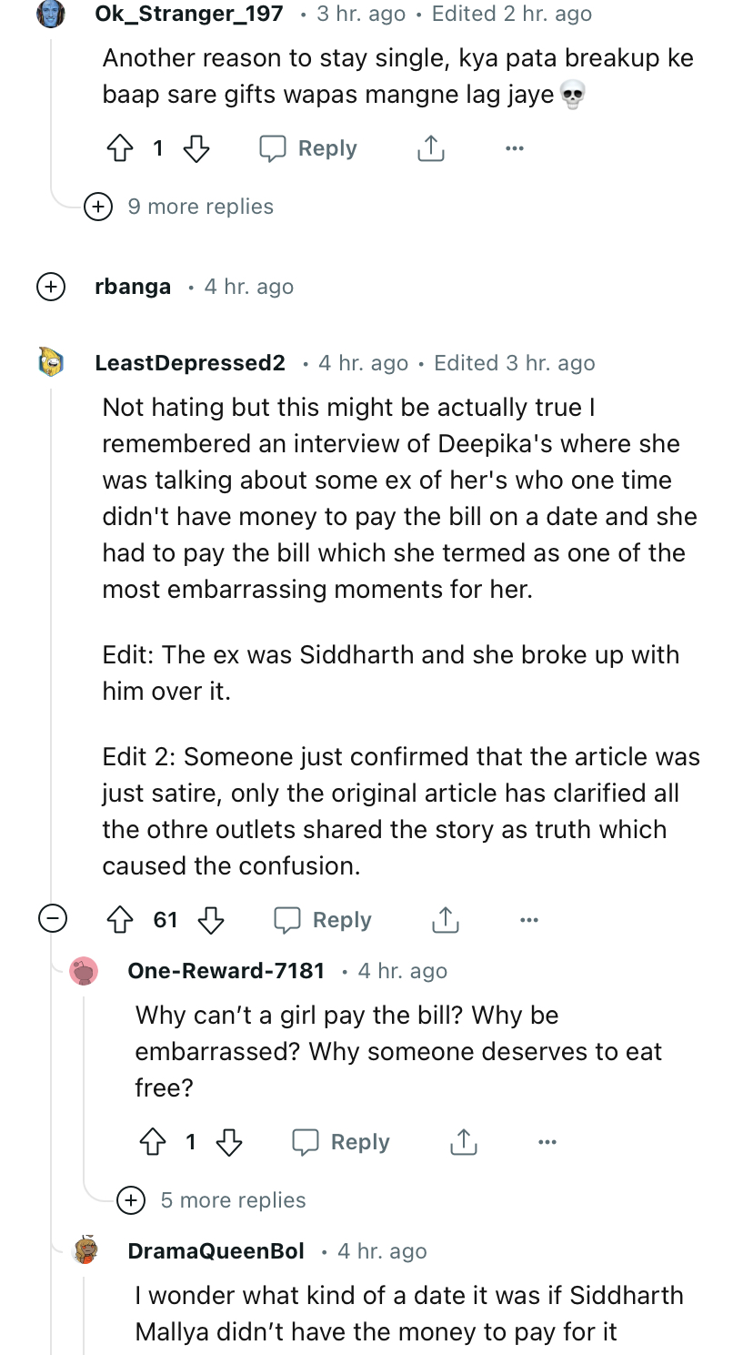
Task: Open more options on Ok_Stranger_197's comment
Action: point(515,148)
